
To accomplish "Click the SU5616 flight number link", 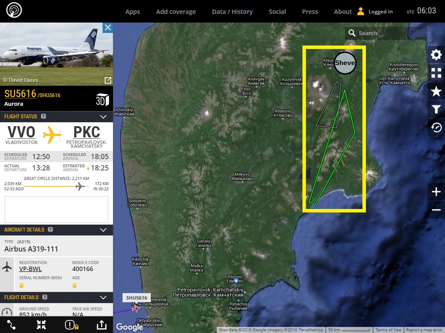I will [20, 94].
